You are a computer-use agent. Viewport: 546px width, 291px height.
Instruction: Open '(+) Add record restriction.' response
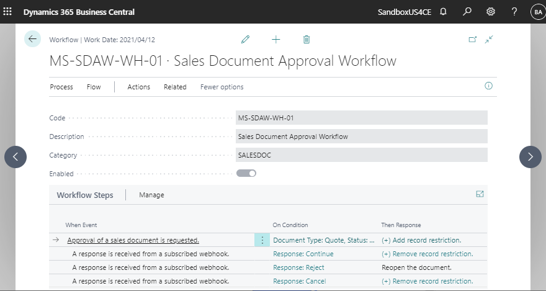[421, 240]
